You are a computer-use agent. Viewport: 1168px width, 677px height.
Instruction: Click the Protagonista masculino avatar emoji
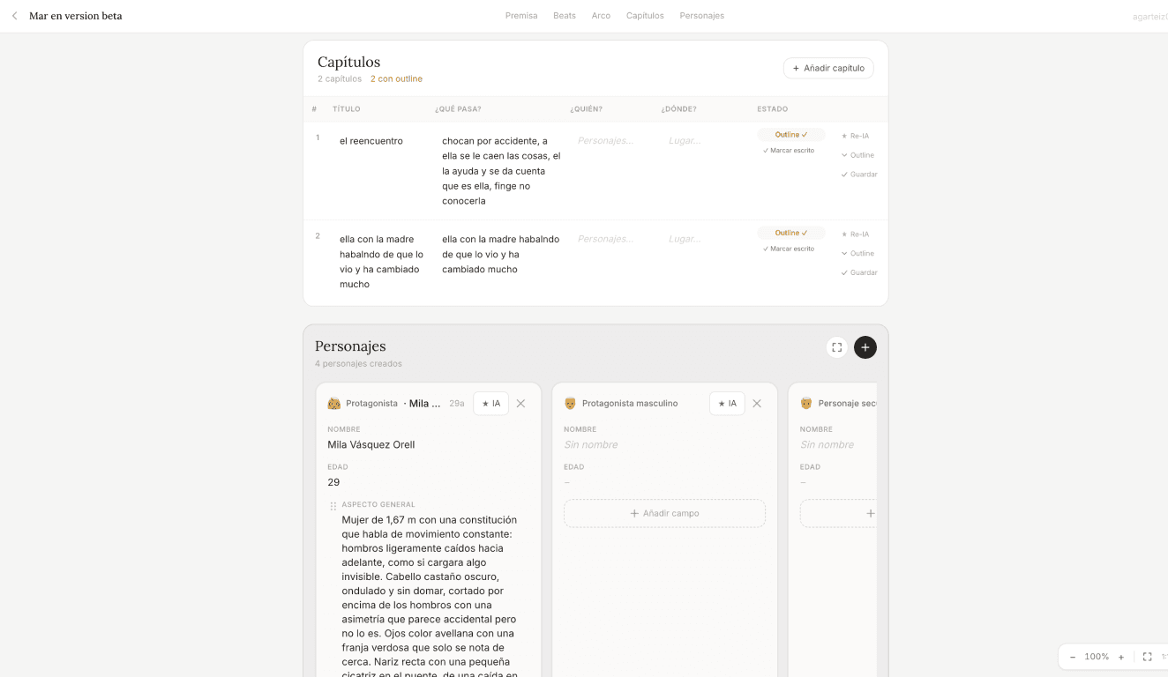coord(570,404)
